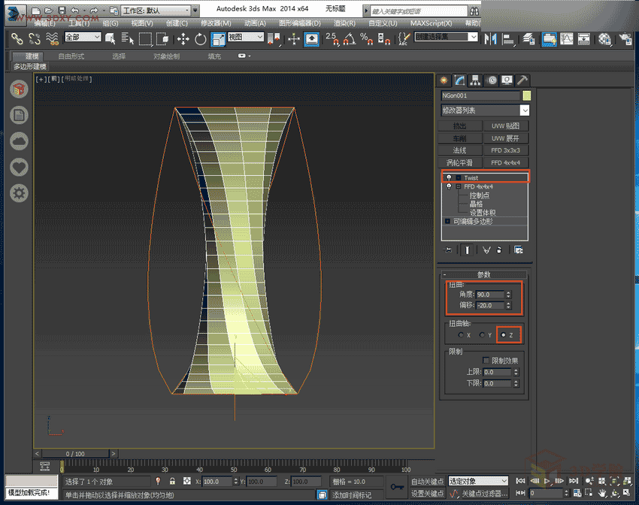Toggle the selection lock icon
Viewport: 639px width, 505px height.
click(x=172, y=481)
